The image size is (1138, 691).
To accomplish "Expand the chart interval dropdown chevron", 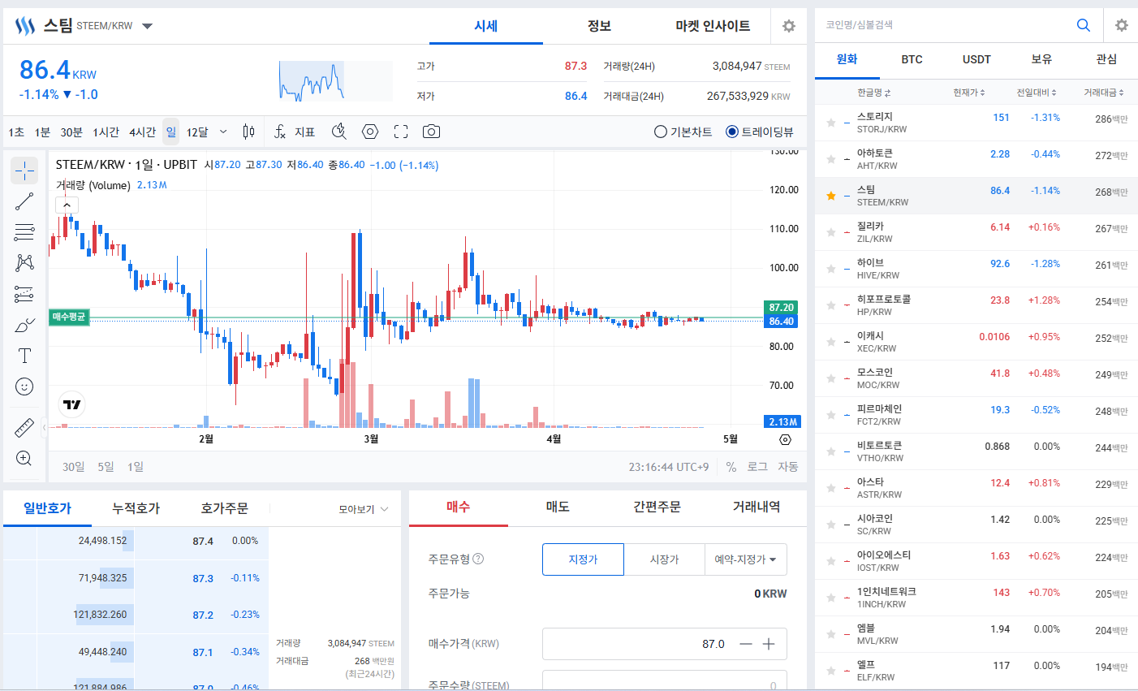I will tap(223, 132).
